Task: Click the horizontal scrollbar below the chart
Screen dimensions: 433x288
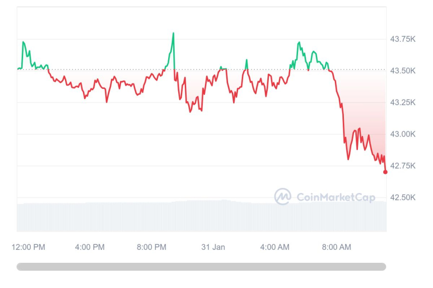Action: [201, 267]
